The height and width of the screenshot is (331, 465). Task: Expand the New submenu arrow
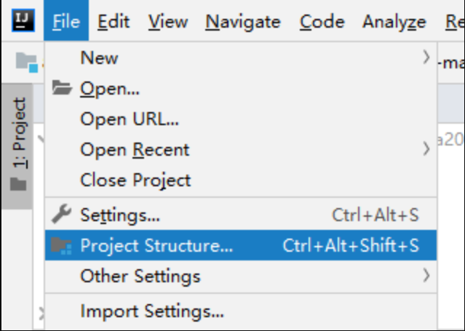[426, 57]
